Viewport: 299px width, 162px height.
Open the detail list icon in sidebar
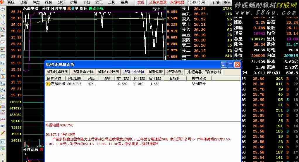(x=3, y=56)
